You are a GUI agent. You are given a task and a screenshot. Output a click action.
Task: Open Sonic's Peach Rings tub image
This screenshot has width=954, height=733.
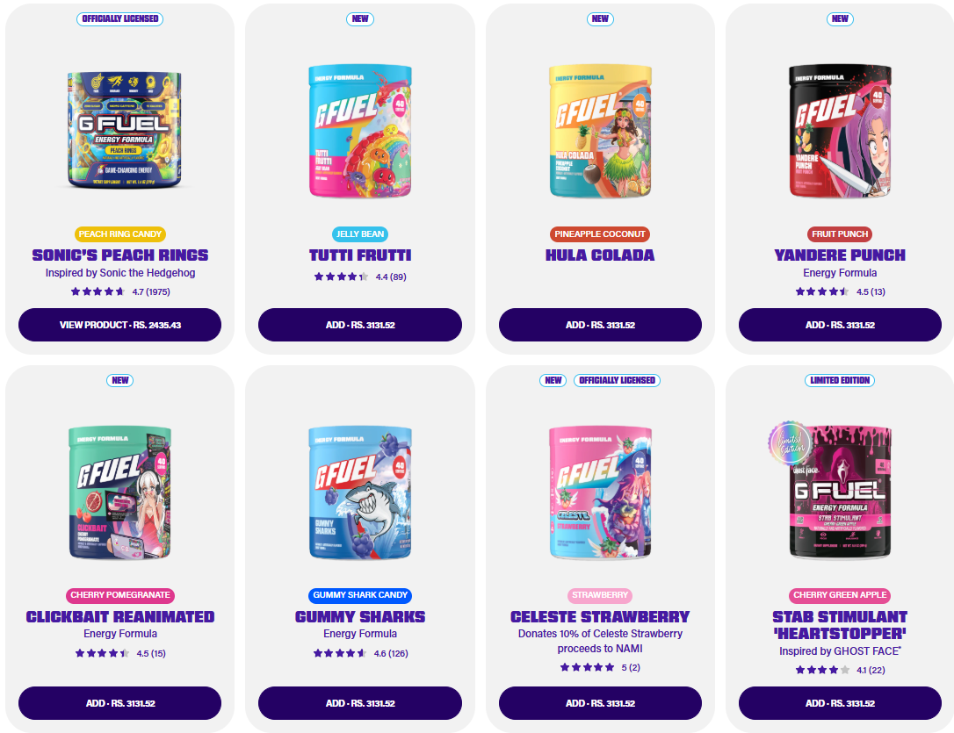coord(124,130)
